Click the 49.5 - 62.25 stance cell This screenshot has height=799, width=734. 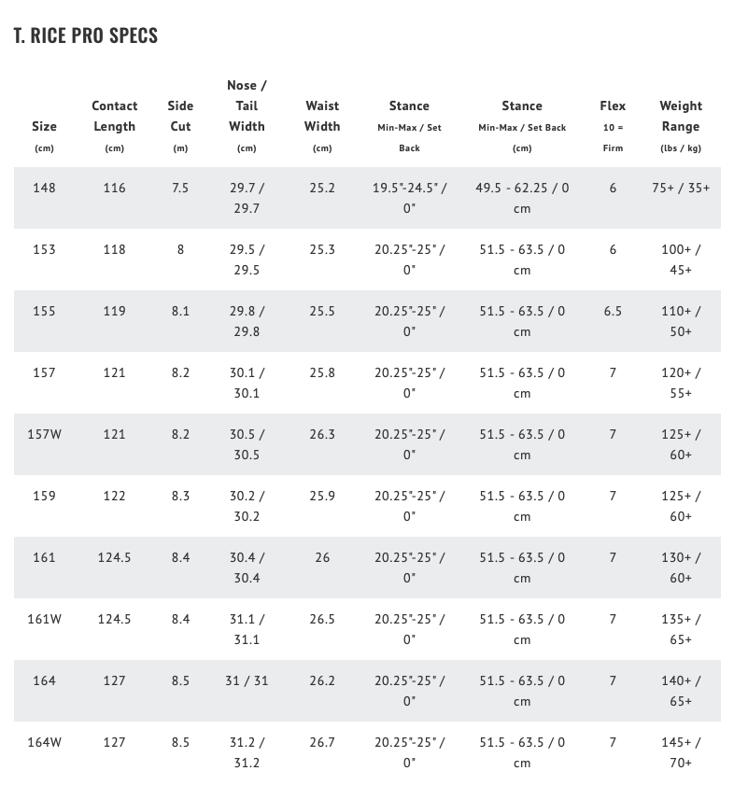[x=522, y=197]
